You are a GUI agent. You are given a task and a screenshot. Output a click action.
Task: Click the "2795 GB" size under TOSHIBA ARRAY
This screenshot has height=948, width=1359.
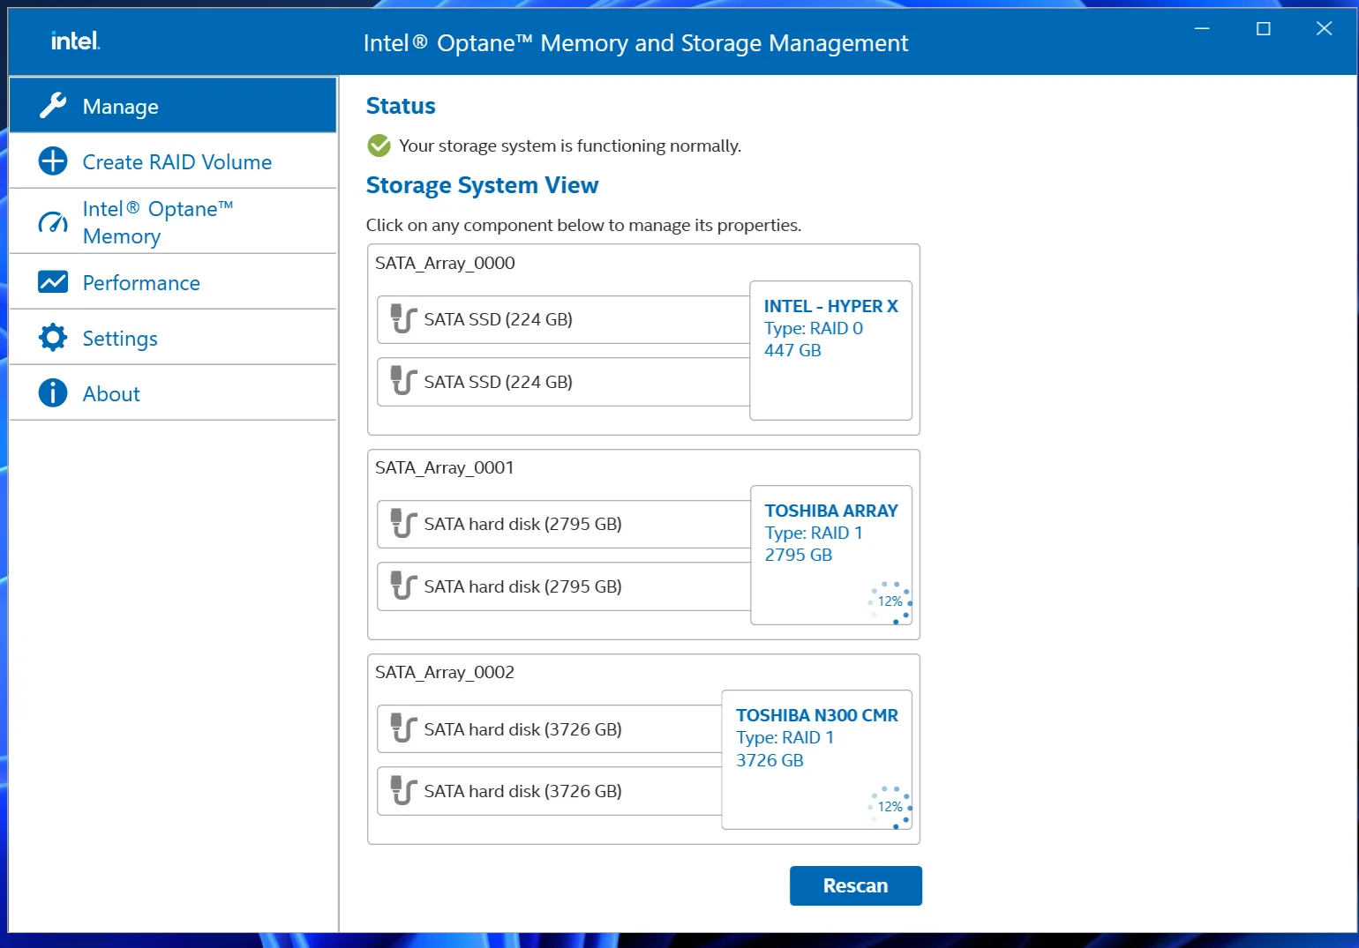[x=799, y=555]
